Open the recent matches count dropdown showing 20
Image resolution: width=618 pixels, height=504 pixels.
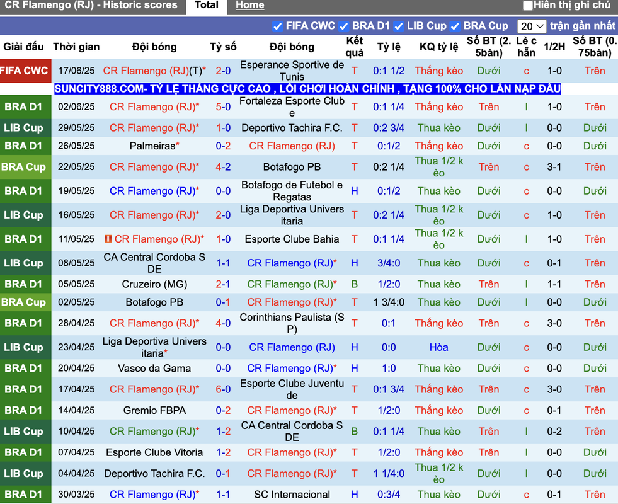[531, 26]
